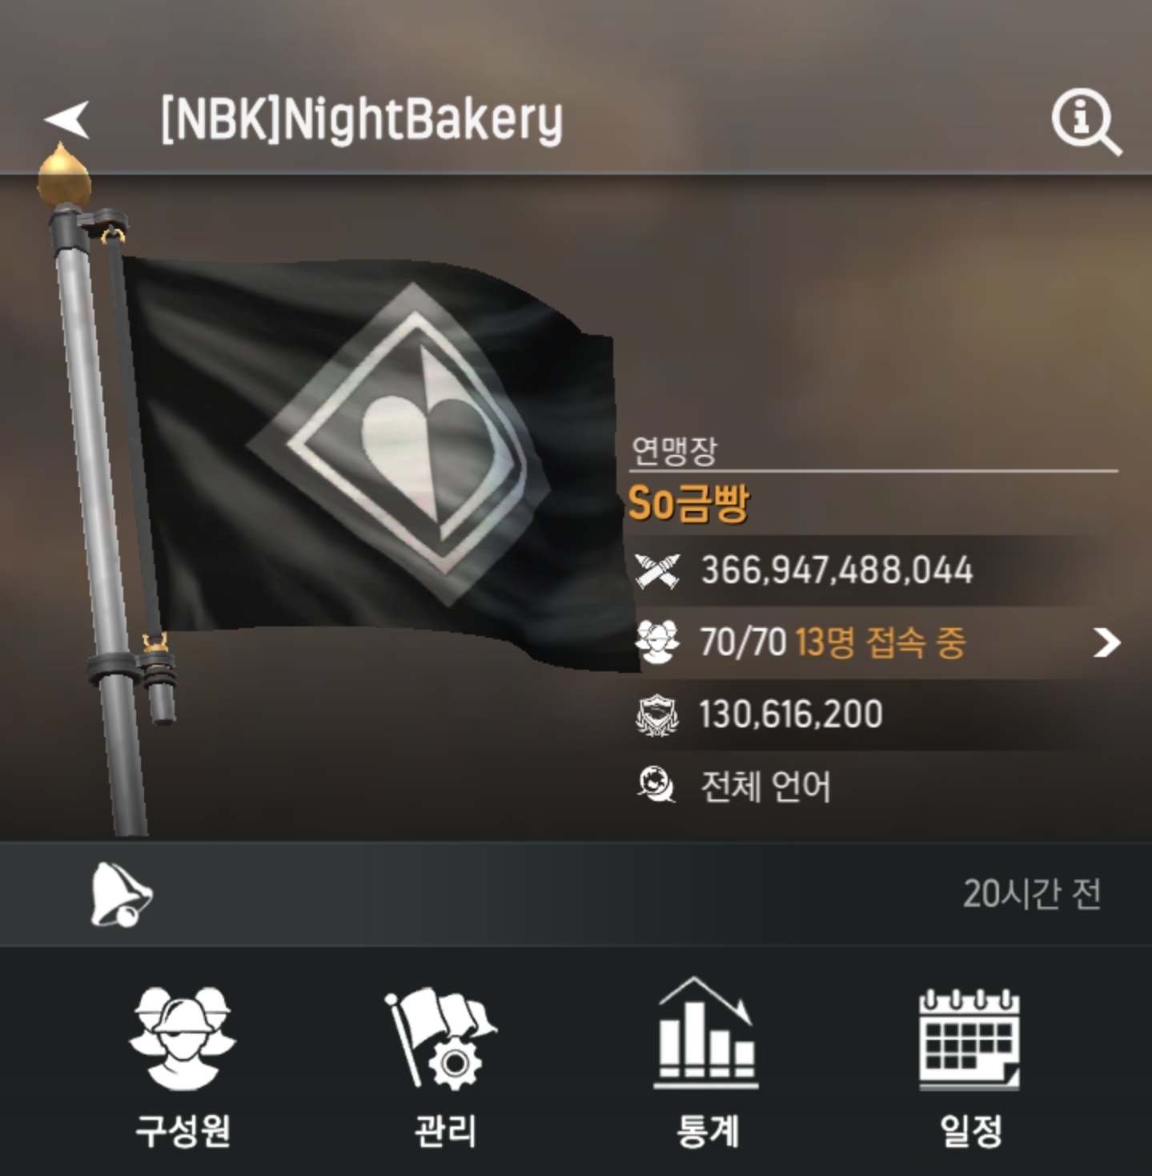Select the 통계 tab label
The width and height of the screenshot is (1152, 1176).
tap(707, 1130)
